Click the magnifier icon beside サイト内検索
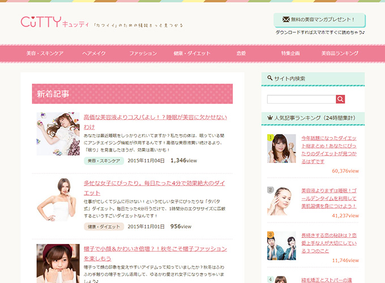Image resolution: width=385 pixels, height=283 pixels. [270, 78]
